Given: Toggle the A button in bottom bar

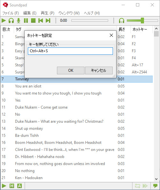Looking at the screenshot, I should [x=20, y=186].
